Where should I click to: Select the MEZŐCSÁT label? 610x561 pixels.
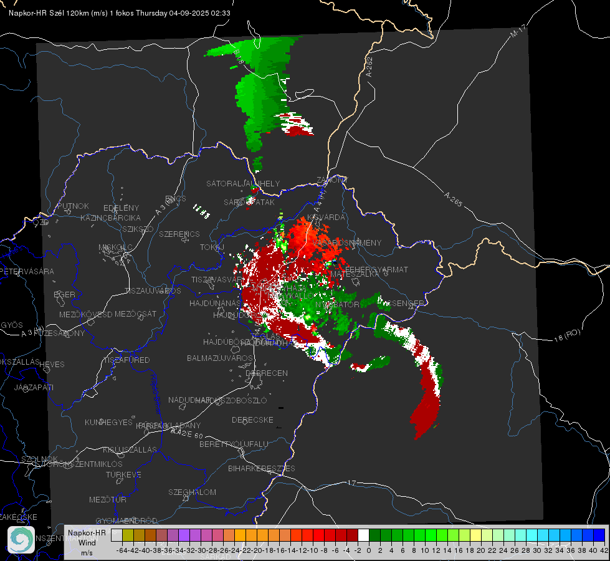tap(135, 314)
